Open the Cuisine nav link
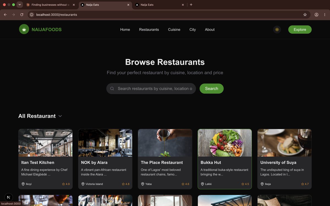This screenshot has width=330, height=206. (x=174, y=29)
